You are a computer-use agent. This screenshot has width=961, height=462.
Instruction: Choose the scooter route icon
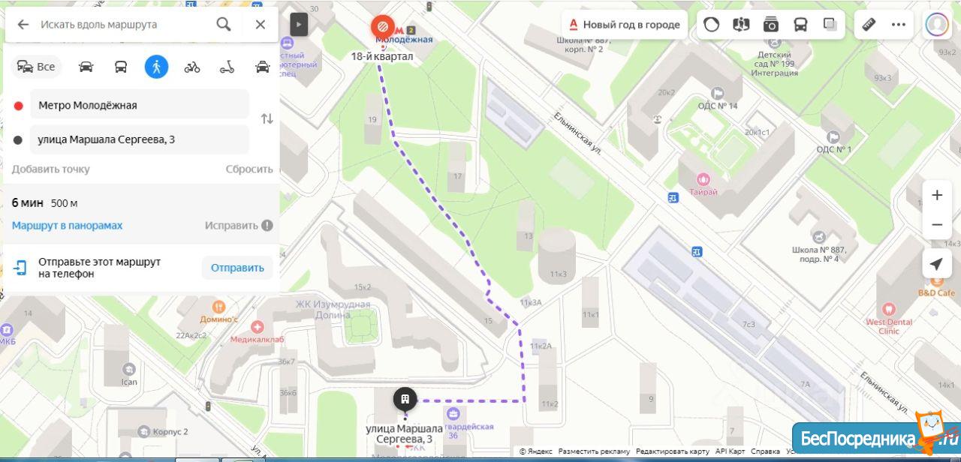(x=227, y=67)
